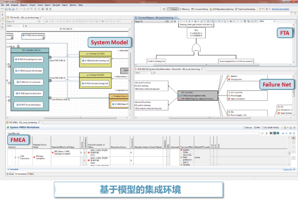298x203 pixels.
Task: Open the File menu
Action: (2, 5)
